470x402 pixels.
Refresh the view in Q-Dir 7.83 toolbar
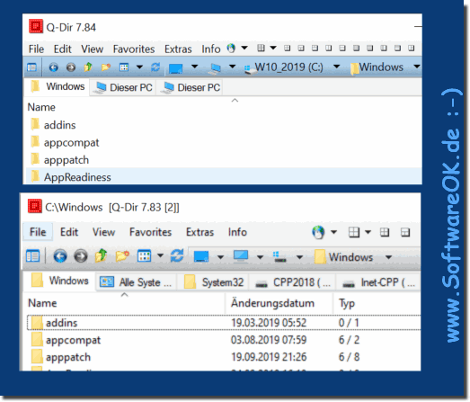click(x=177, y=256)
